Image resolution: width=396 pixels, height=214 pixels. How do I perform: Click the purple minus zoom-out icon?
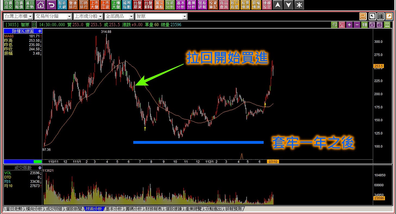(x=357, y=25)
